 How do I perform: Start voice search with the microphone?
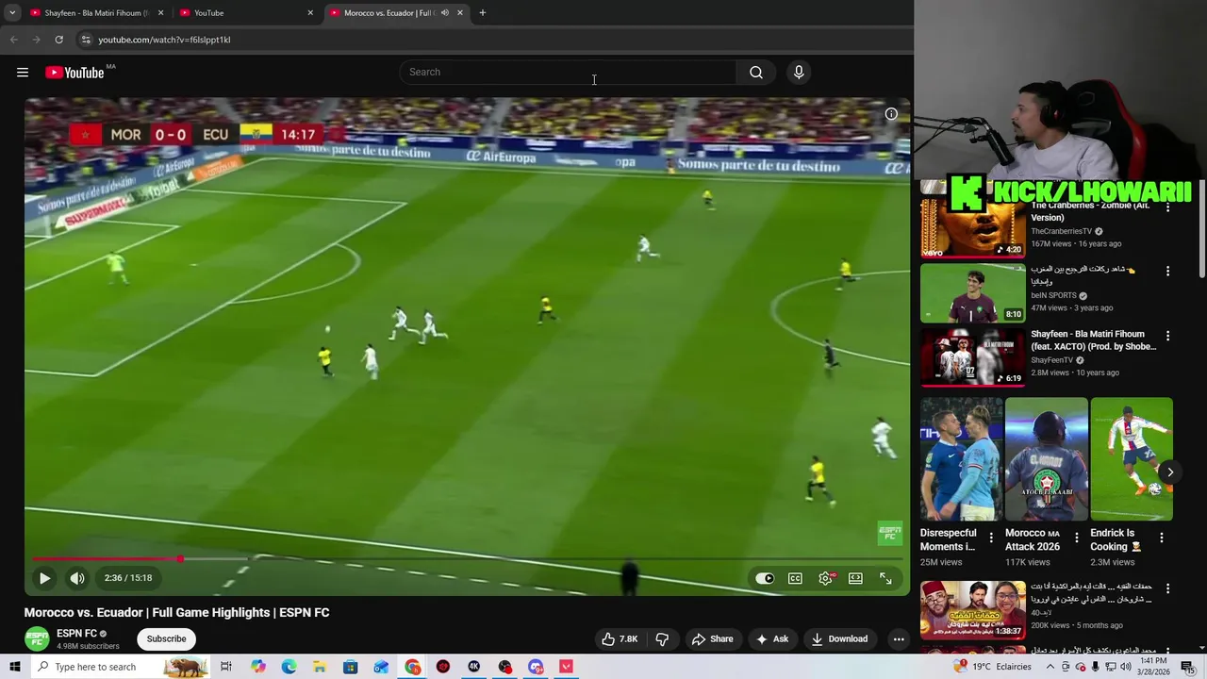(799, 73)
